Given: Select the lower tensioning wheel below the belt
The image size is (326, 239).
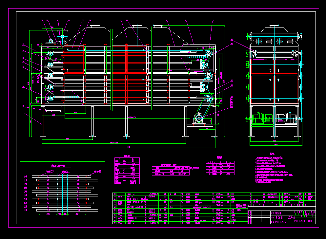Looking at the screenshot, I should point(199,118).
